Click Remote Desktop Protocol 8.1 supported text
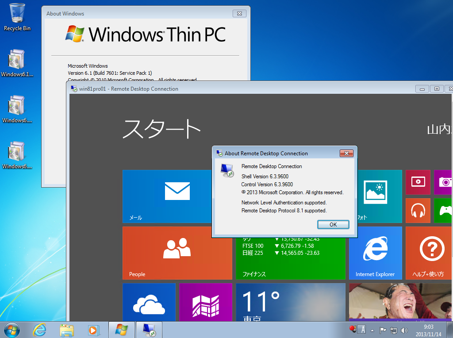Screen dimensions: 453x338 click(284, 210)
